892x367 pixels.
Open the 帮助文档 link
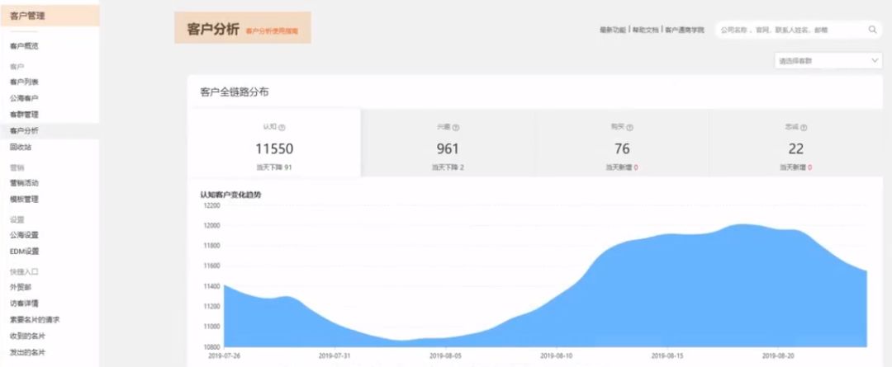pos(645,30)
